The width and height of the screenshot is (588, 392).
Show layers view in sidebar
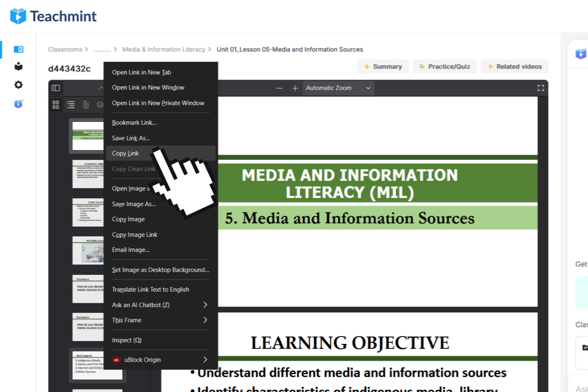[100, 105]
